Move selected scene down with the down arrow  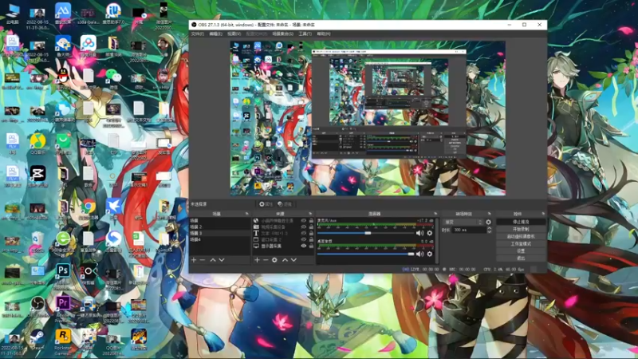[x=222, y=259]
